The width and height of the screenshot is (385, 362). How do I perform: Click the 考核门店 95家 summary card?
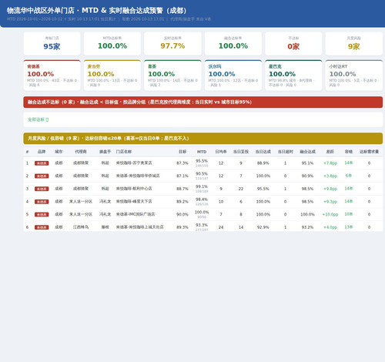tap(52, 43)
